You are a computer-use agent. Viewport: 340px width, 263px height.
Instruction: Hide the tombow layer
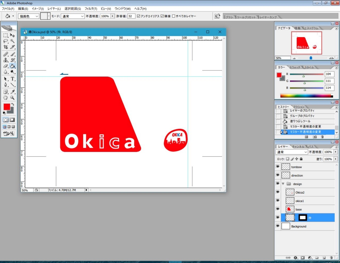[278, 167]
